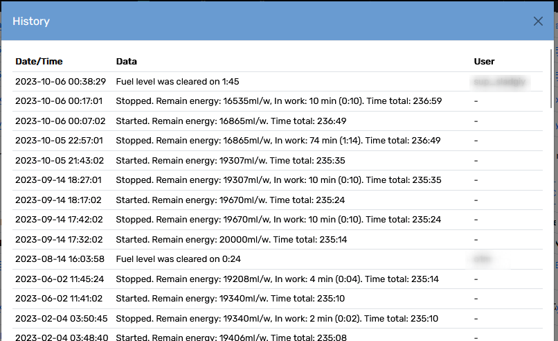Click the Stopped row with 74 min in work
This screenshot has width=558, height=341.
pos(278,141)
